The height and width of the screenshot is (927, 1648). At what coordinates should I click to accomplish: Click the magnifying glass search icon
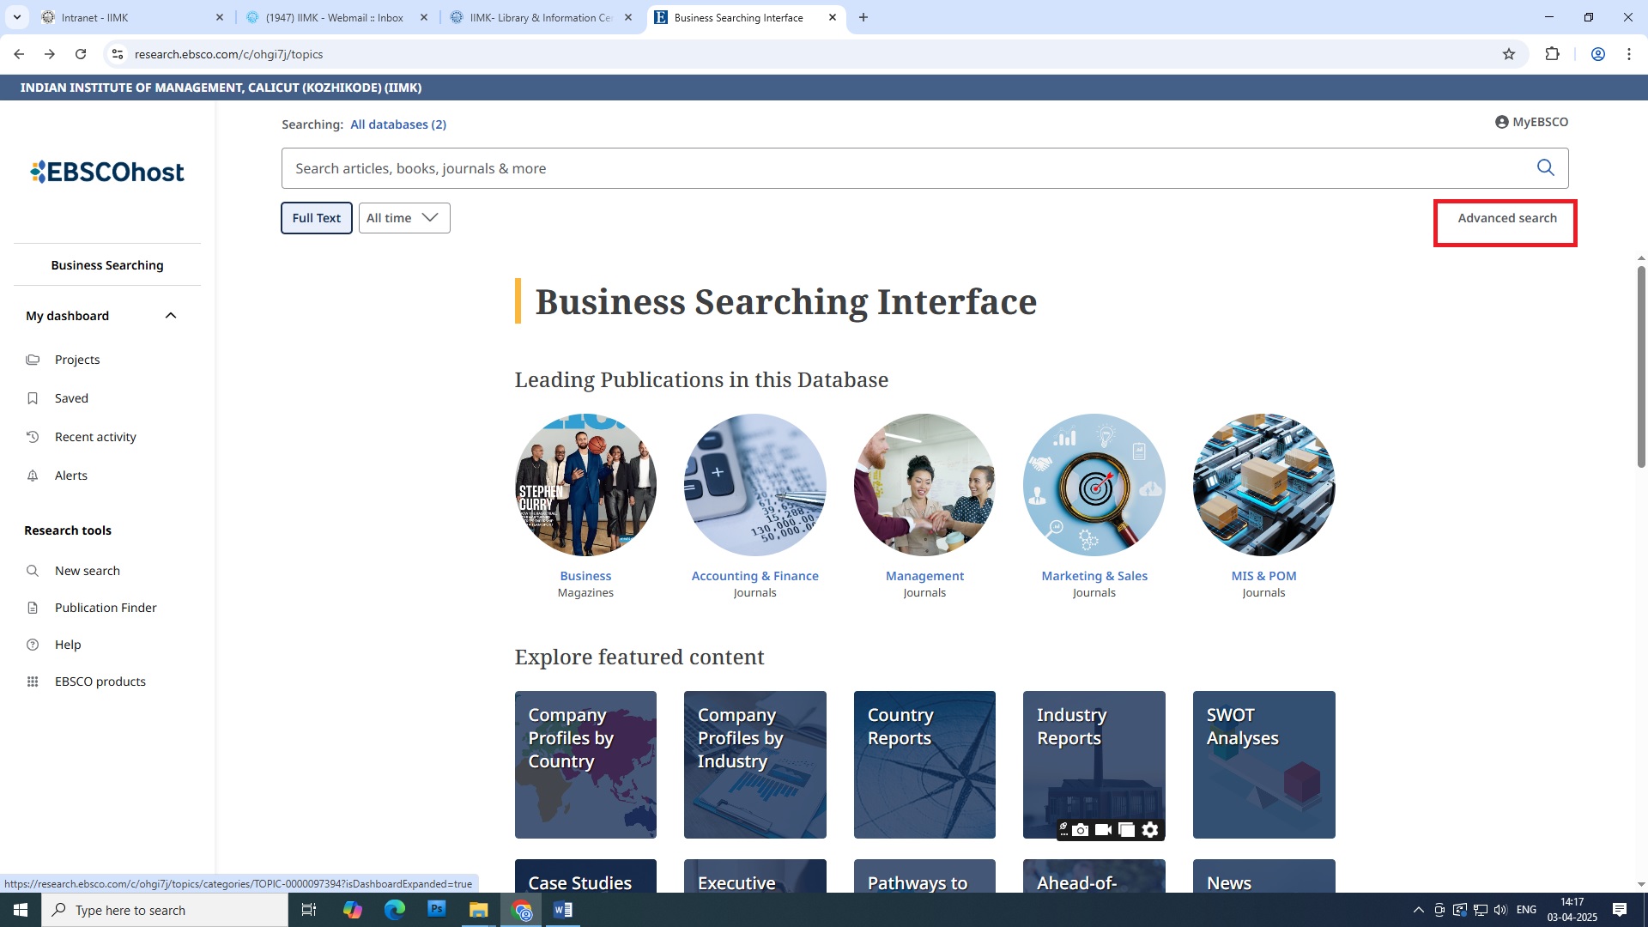(x=1545, y=168)
